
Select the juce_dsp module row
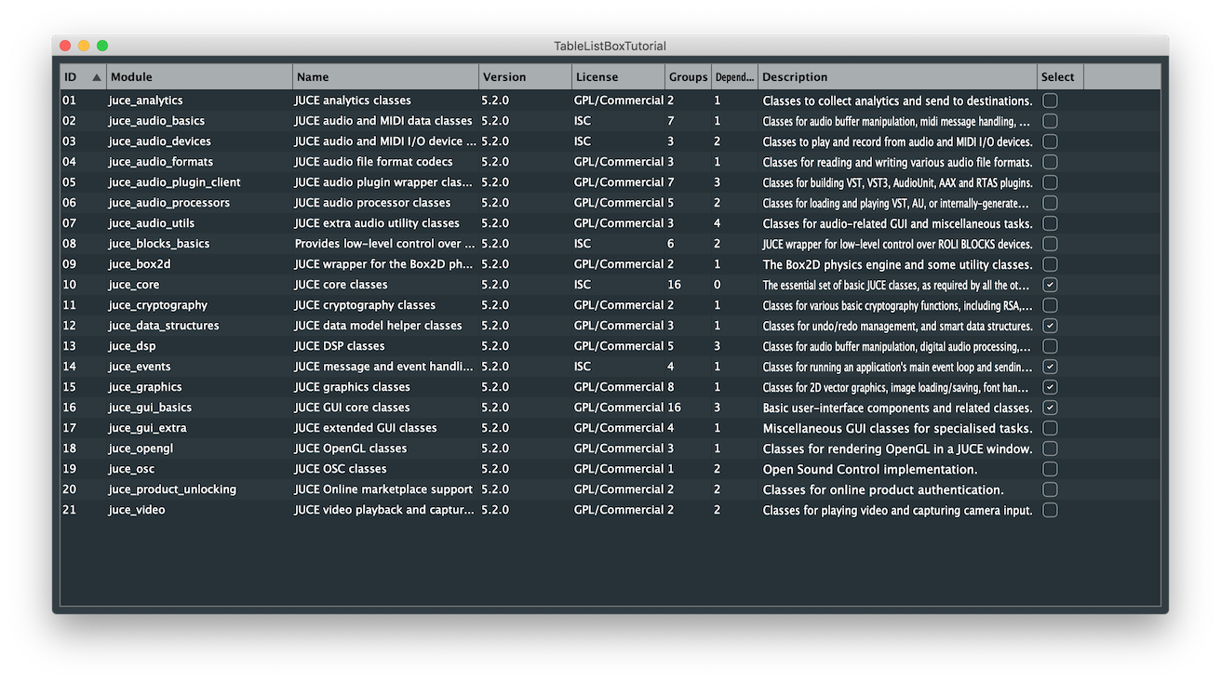point(132,346)
